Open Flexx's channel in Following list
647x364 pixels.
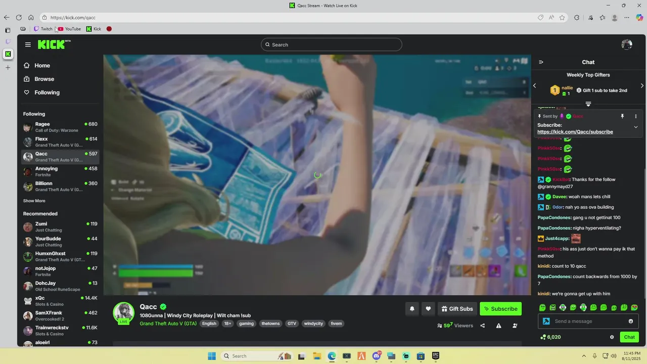pyautogui.click(x=60, y=142)
